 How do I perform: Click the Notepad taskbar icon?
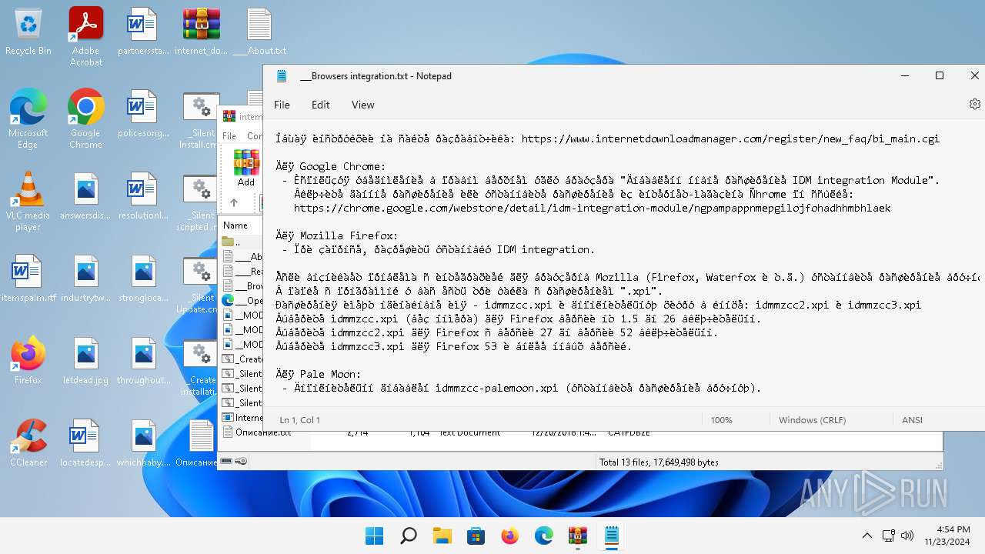pyautogui.click(x=611, y=536)
